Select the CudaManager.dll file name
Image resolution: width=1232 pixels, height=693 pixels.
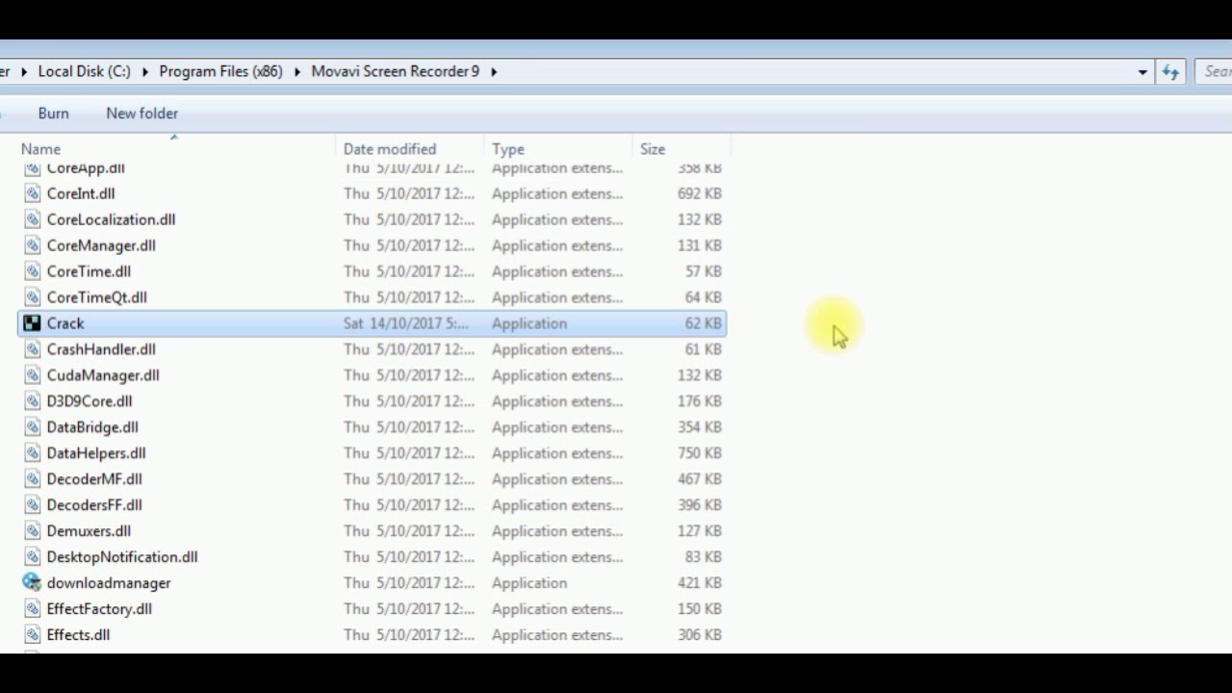[103, 375]
